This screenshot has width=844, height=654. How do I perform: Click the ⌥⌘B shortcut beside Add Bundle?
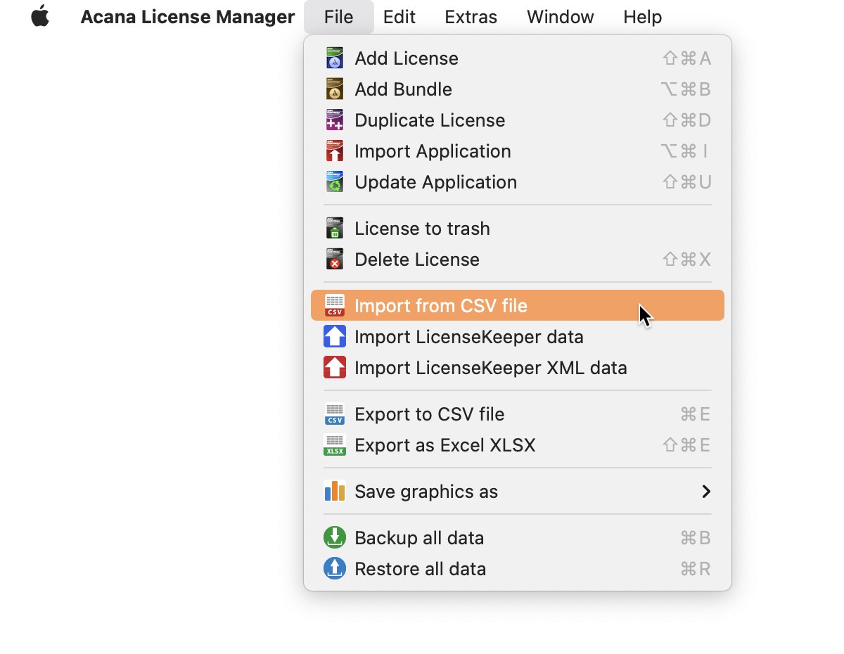686,89
